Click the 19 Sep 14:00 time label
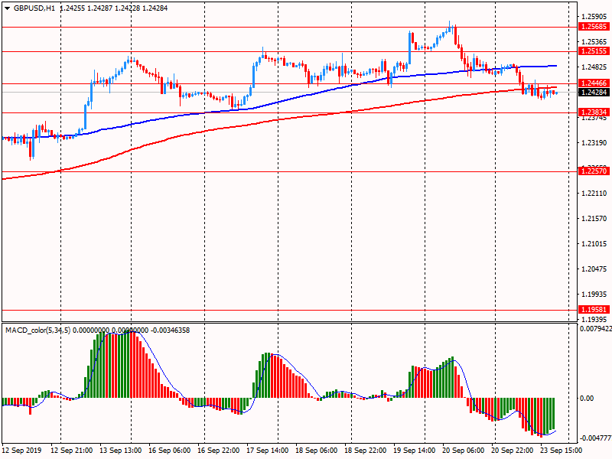Viewport: 612px width, 459px height. tap(415, 451)
